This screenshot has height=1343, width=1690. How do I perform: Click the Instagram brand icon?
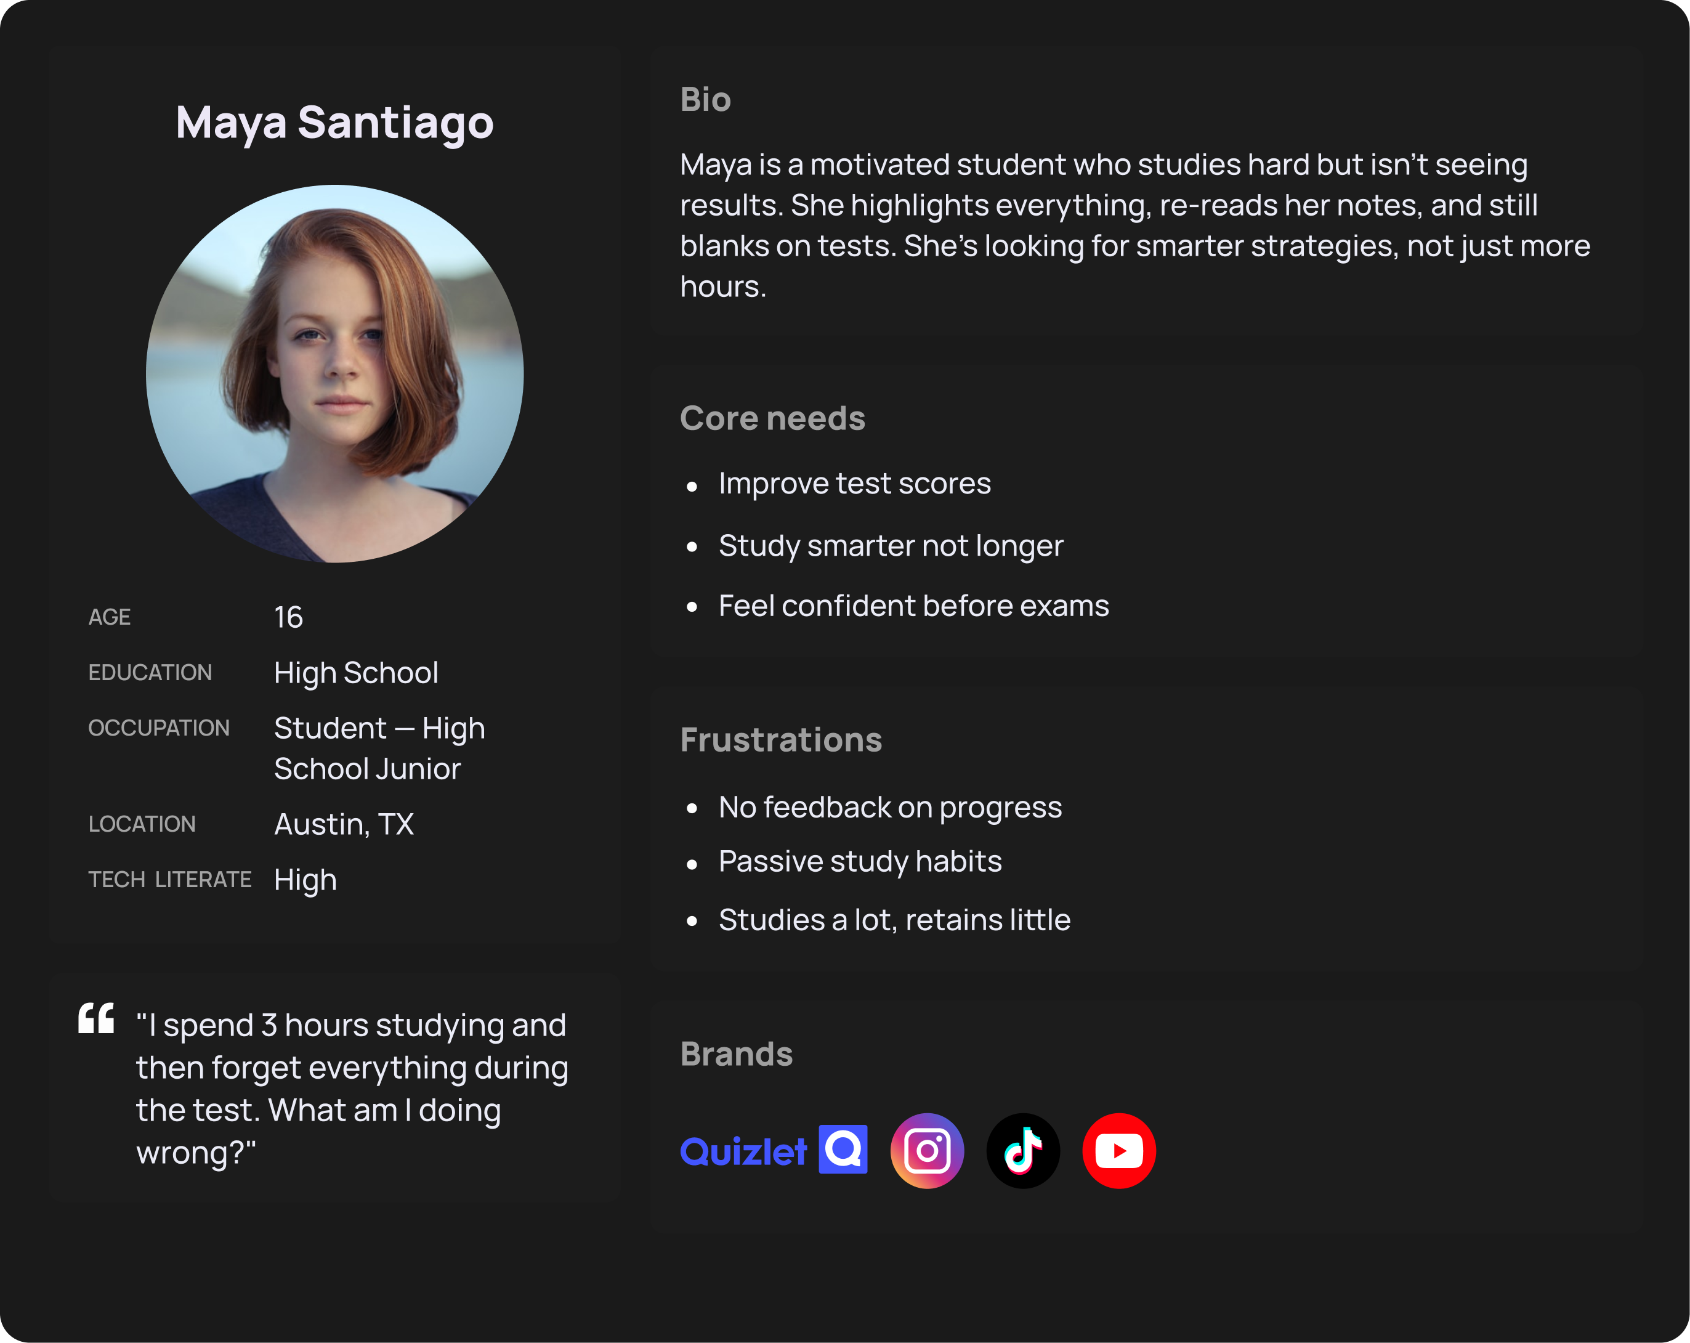point(926,1150)
